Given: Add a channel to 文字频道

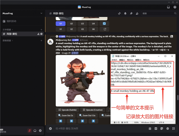Looking at the screenshot, I should pyautogui.click(x=41, y=30).
